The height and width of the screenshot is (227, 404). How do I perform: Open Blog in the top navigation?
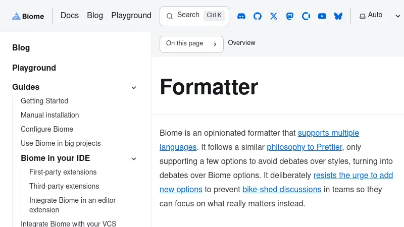[95, 16]
